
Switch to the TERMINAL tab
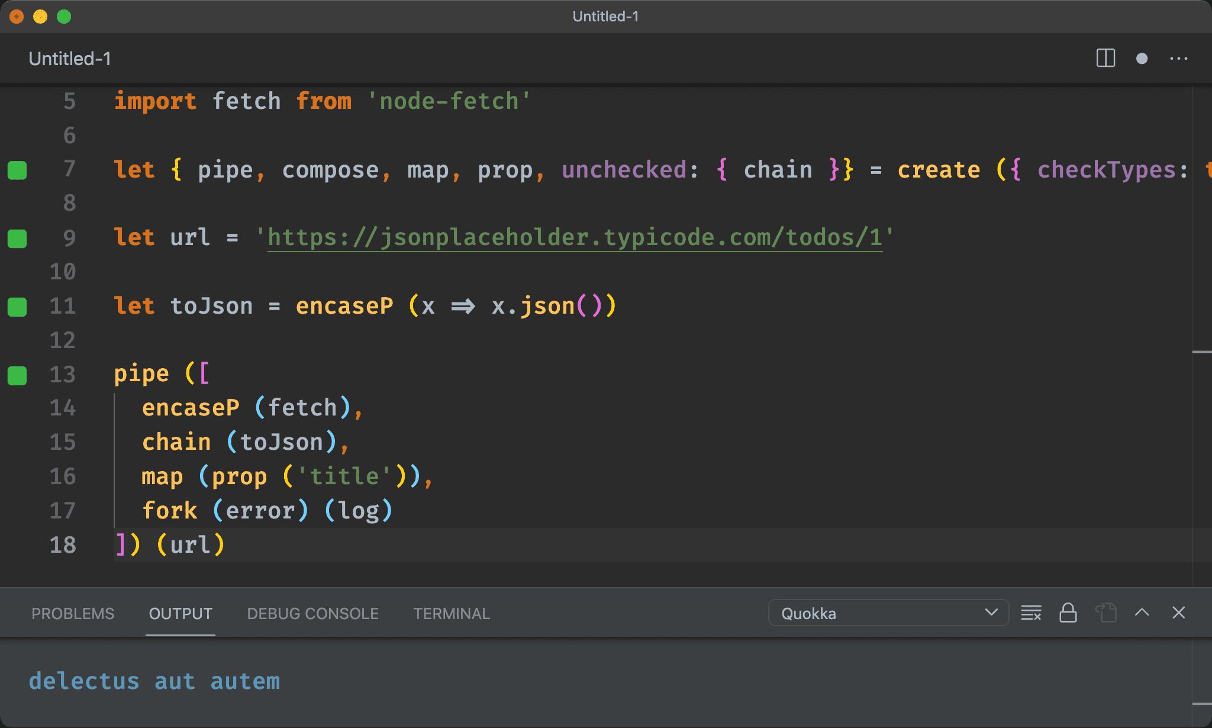click(x=452, y=614)
